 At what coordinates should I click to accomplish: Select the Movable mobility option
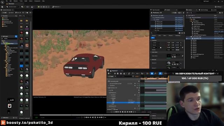click(x=177, y=50)
